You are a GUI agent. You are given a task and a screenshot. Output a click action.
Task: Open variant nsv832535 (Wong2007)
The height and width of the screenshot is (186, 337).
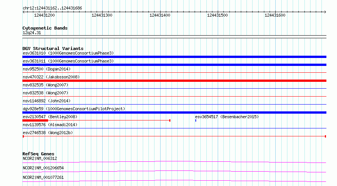[45, 85]
